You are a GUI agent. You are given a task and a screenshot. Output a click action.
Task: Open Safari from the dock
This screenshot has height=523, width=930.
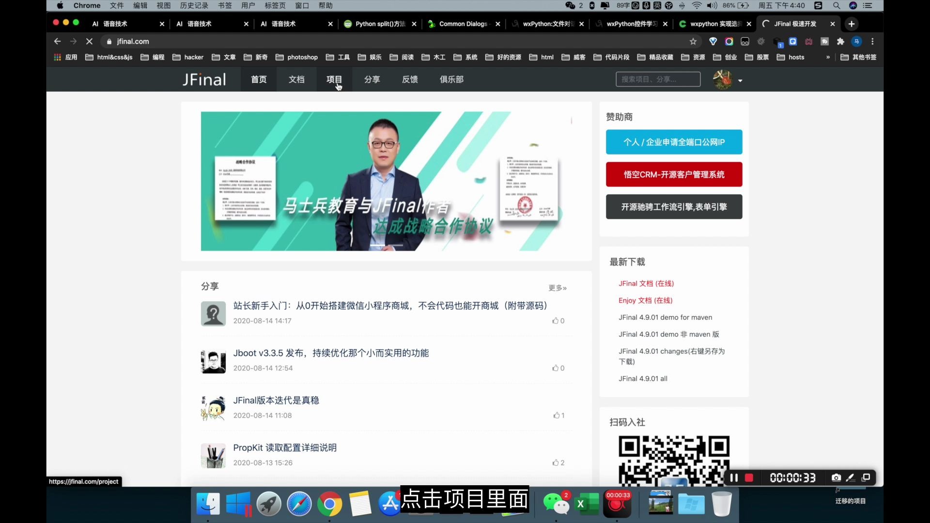tap(299, 504)
